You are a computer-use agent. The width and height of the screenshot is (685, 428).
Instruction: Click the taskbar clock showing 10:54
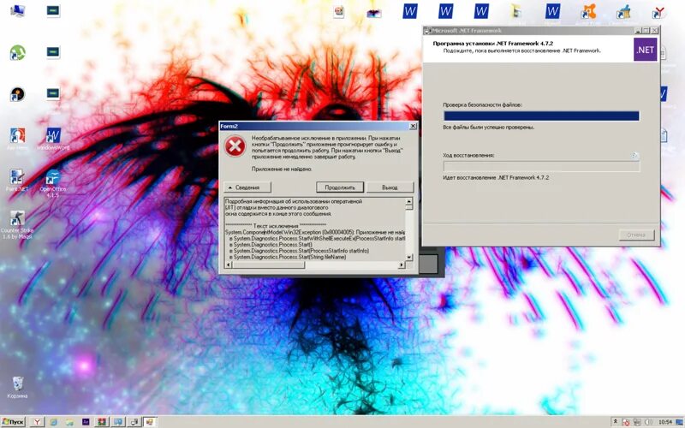(665, 422)
